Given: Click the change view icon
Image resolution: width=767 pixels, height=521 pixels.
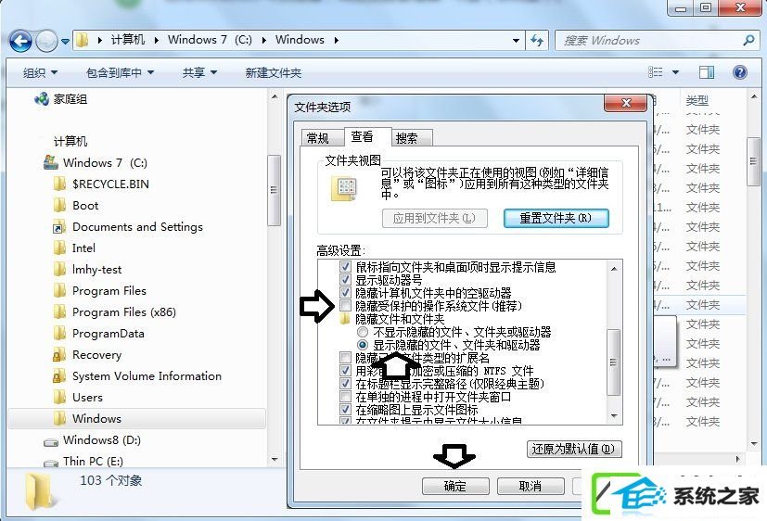Looking at the screenshot, I should pos(656,72).
